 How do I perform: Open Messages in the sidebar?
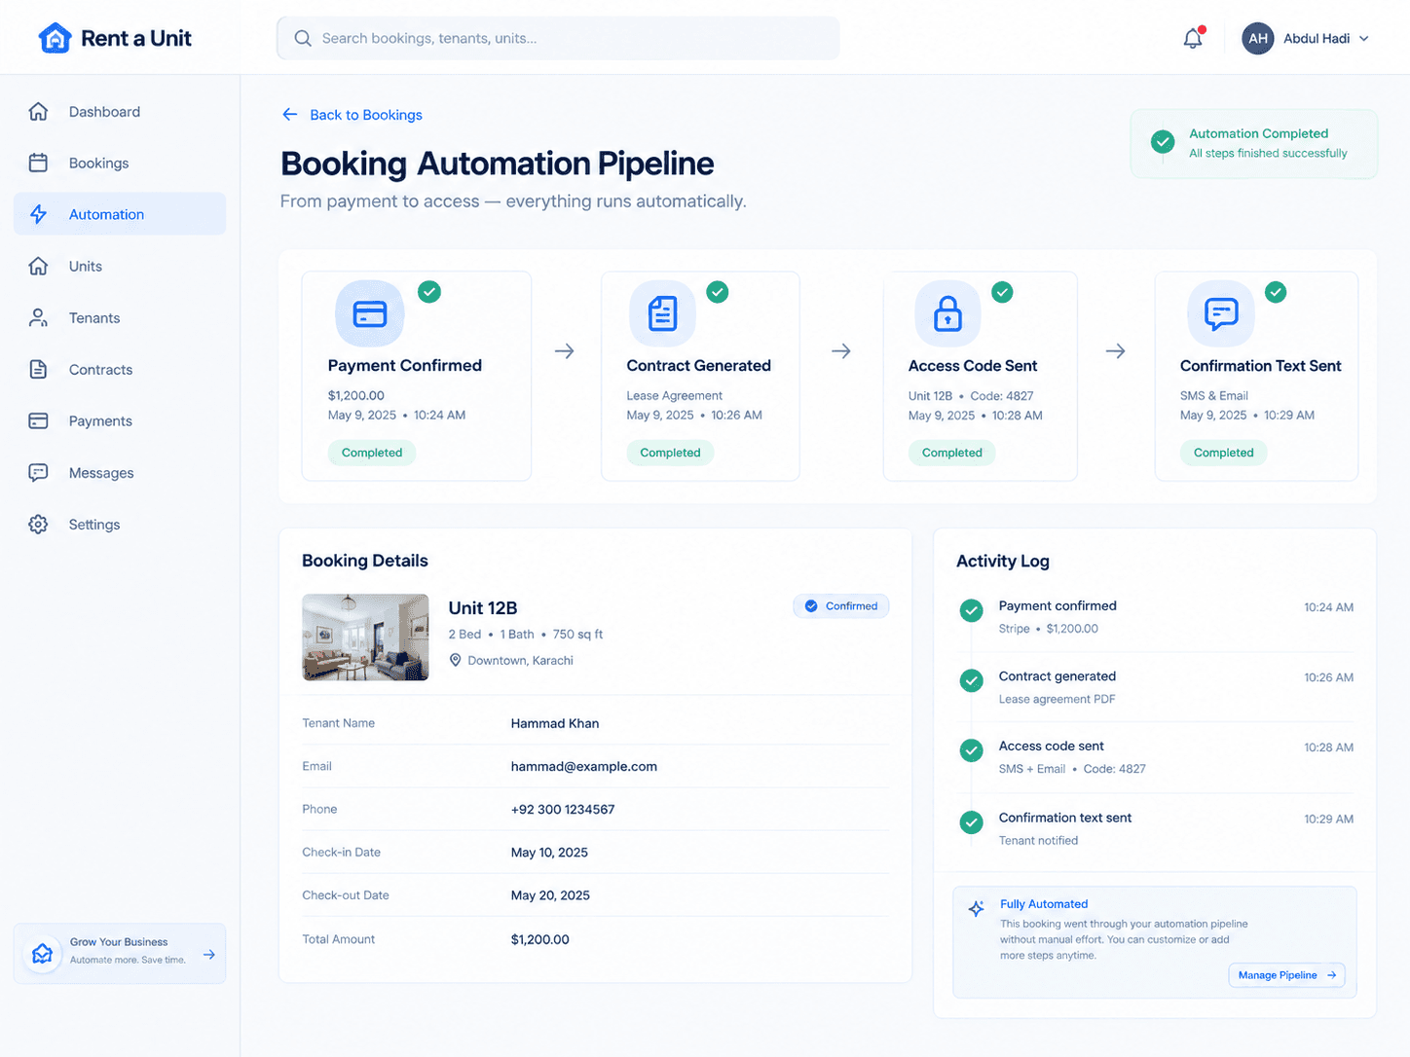[x=120, y=473]
